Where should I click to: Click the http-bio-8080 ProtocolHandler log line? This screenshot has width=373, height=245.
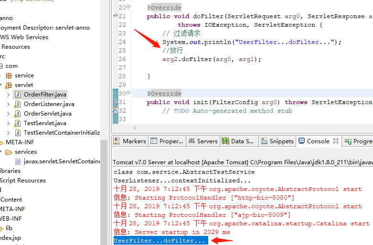(204, 198)
